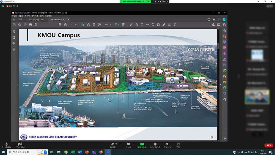This screenshot has width=275, height=155.
Task: Click the share with others person icon
Action: [x=224, y=25]
